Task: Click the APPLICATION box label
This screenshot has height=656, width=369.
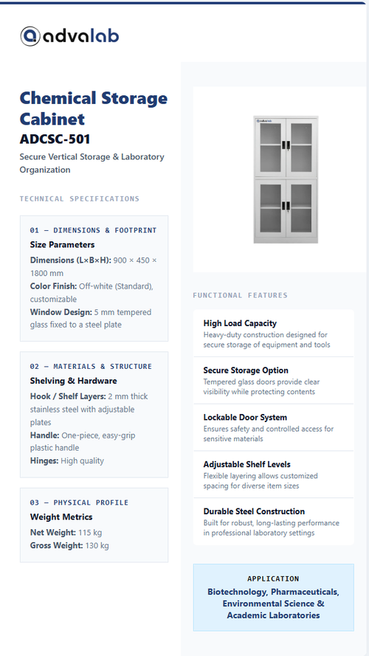Action: pos(273,579)
